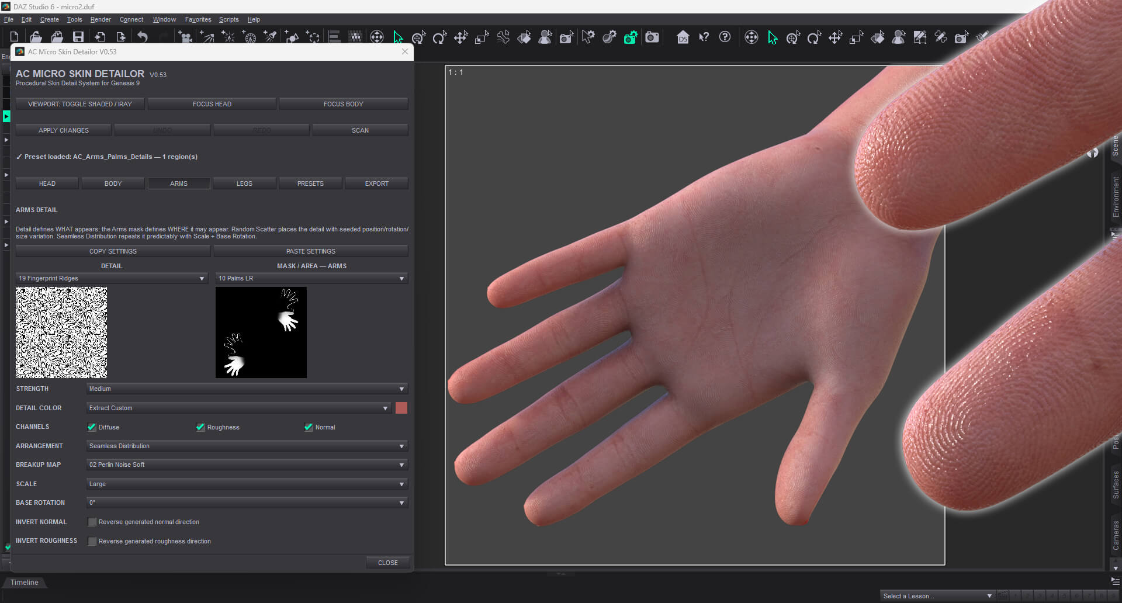
Task: Activate the What's This help cursor
Action: pyautogui.click(x=704, y=37)
